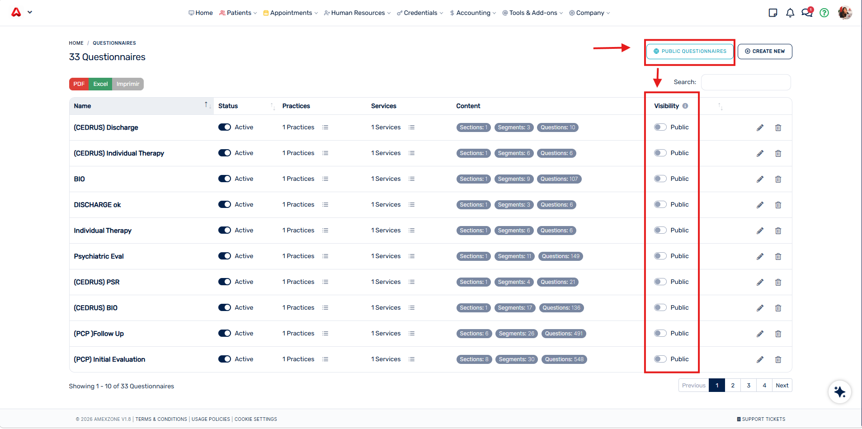
Task: Expand the Accounting menu dropdown
Action: (x=473, y=13)
